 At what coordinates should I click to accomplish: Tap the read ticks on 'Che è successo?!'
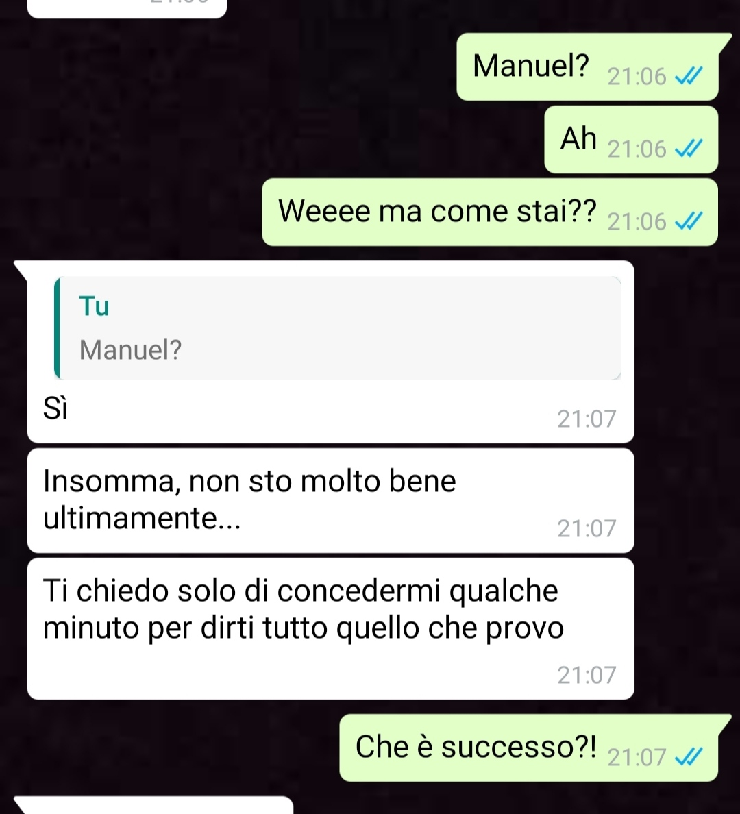coord(689,757)
